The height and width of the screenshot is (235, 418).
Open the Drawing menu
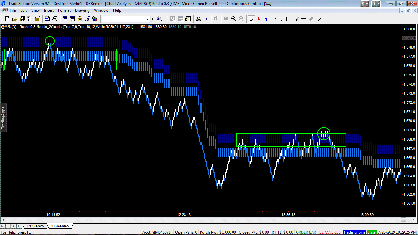(82, 10)
